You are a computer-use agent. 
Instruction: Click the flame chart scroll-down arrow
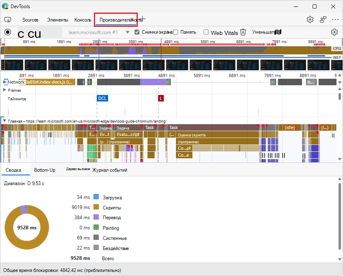tap(340, 159)
